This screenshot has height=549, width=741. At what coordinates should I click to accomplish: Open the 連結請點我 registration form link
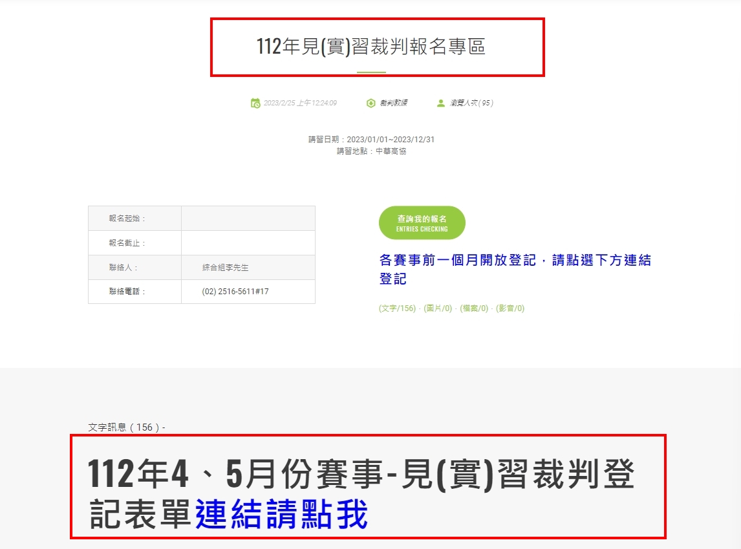(282, 514)
